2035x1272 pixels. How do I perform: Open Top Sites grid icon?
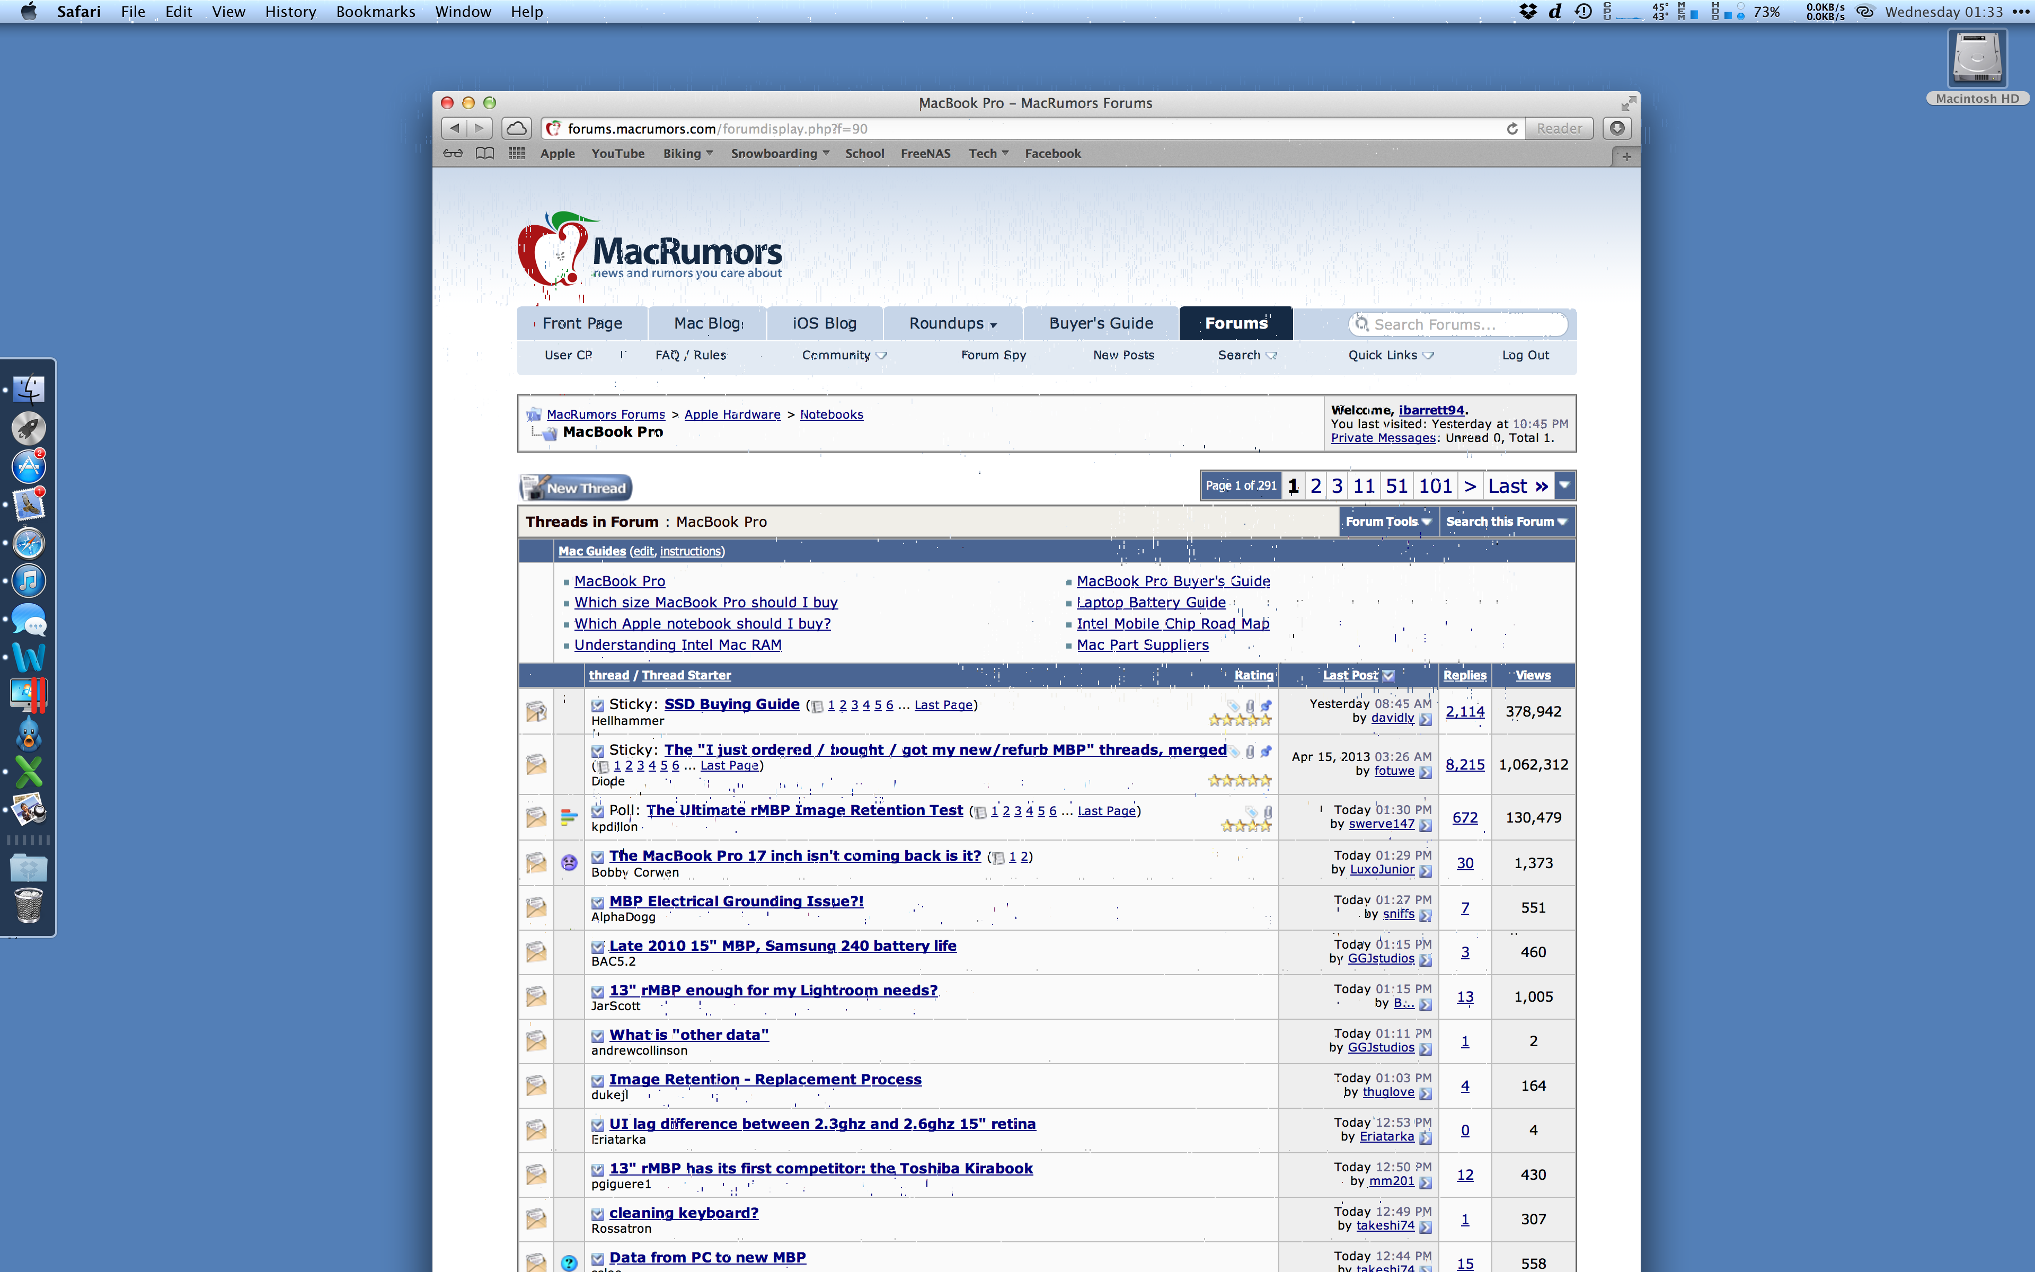pos(516,153)
